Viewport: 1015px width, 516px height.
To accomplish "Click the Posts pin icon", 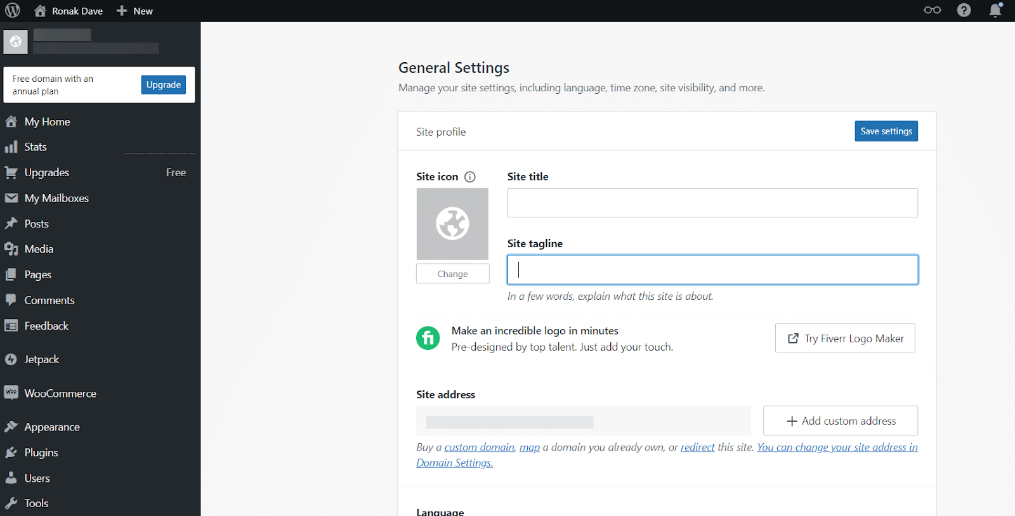I will pyautogui.click(x=11, y=223).
